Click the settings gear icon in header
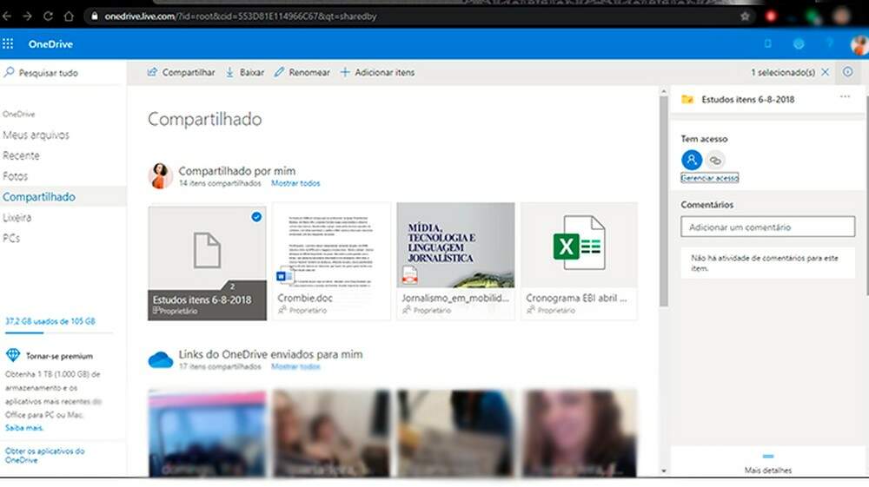The image size is (869, 487). click(799, 43)
